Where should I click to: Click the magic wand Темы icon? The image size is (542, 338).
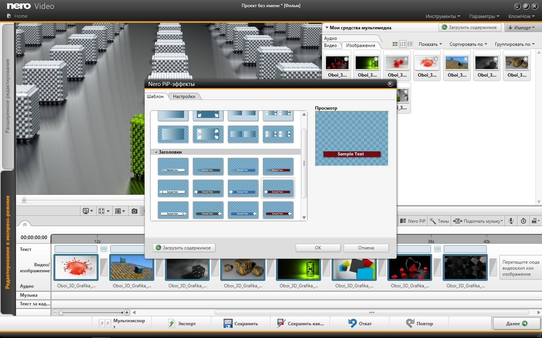click(x=433, y=221)
